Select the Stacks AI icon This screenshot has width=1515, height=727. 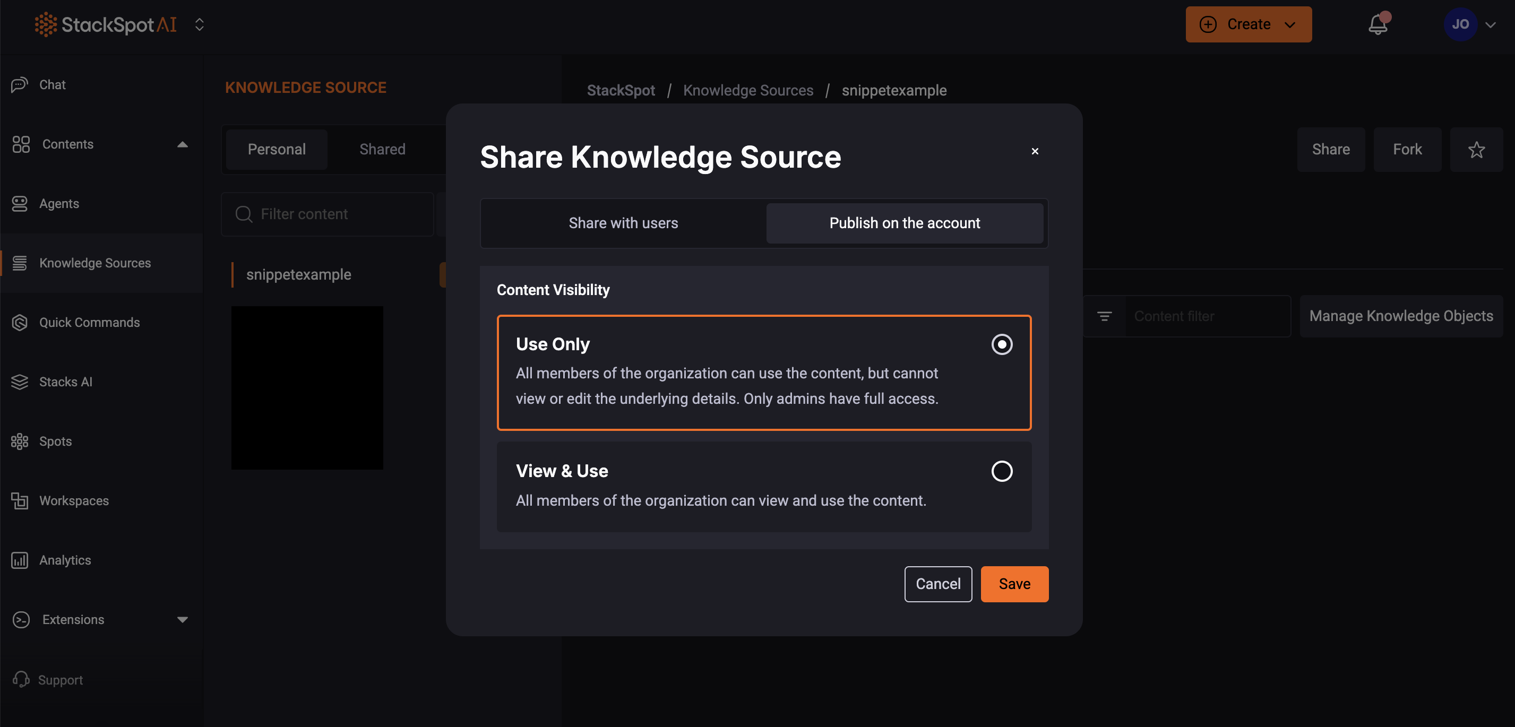[20, 382]
